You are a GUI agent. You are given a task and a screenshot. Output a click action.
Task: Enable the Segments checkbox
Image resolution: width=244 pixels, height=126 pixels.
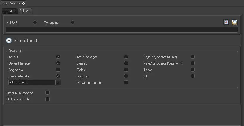pos(58,70)
